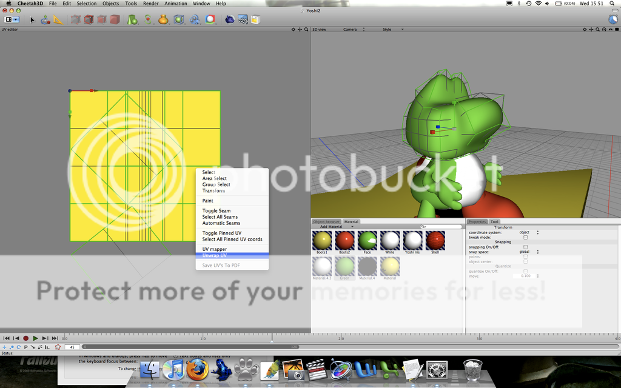This screenshot has height=388, width=621.
Task: Click the 3D view pan cross icon
Action: (x=591, y=29)
